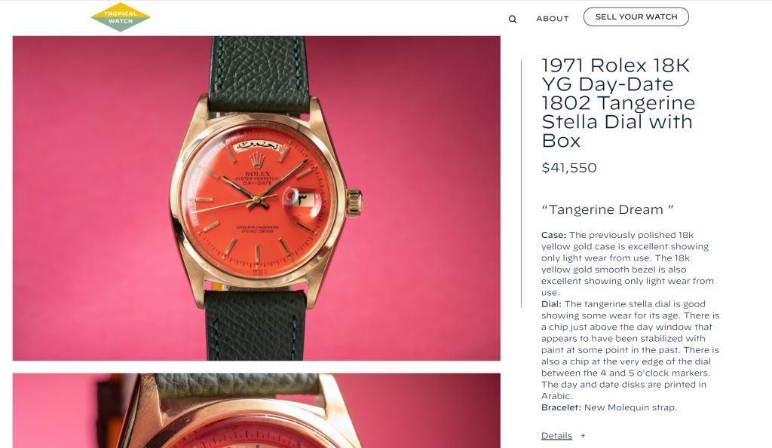Click the bold Case: label
This screenshot has width=772, height=448.
tap(553, 235)
